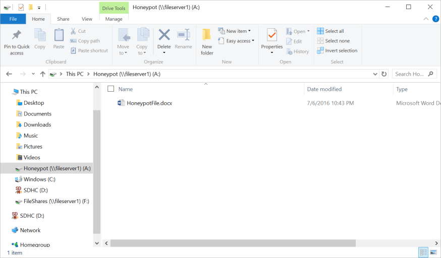Viewport: 441px width, 258px height.
Task: Switch to details view in status bar
Action: 423,252
